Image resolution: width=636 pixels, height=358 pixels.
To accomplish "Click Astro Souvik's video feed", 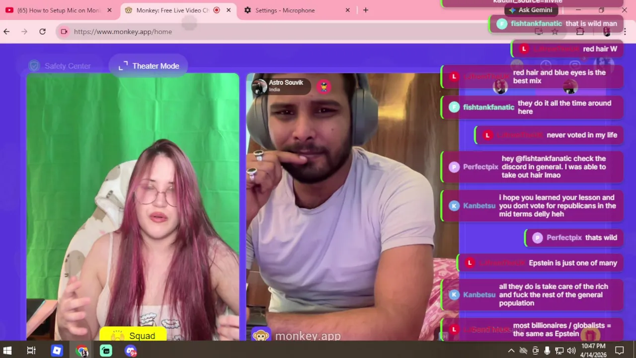I will (352, 206).
